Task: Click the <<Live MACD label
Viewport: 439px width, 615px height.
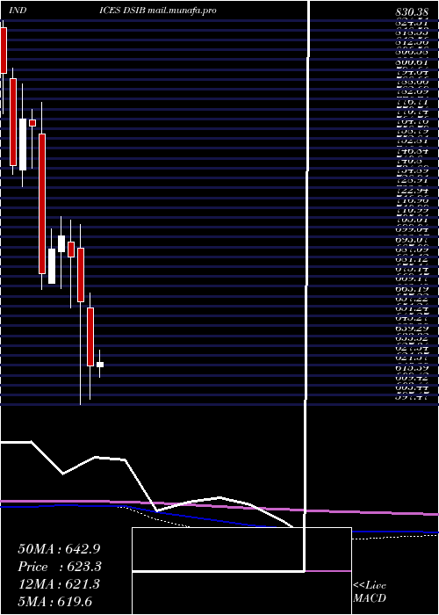Action: [x=370, y=592]
